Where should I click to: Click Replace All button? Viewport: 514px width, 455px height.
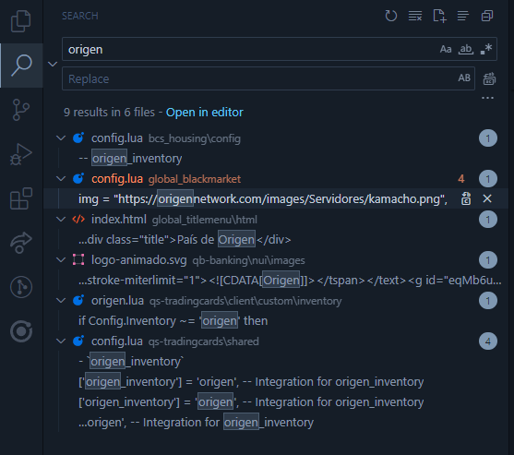(x=489, y=78)
